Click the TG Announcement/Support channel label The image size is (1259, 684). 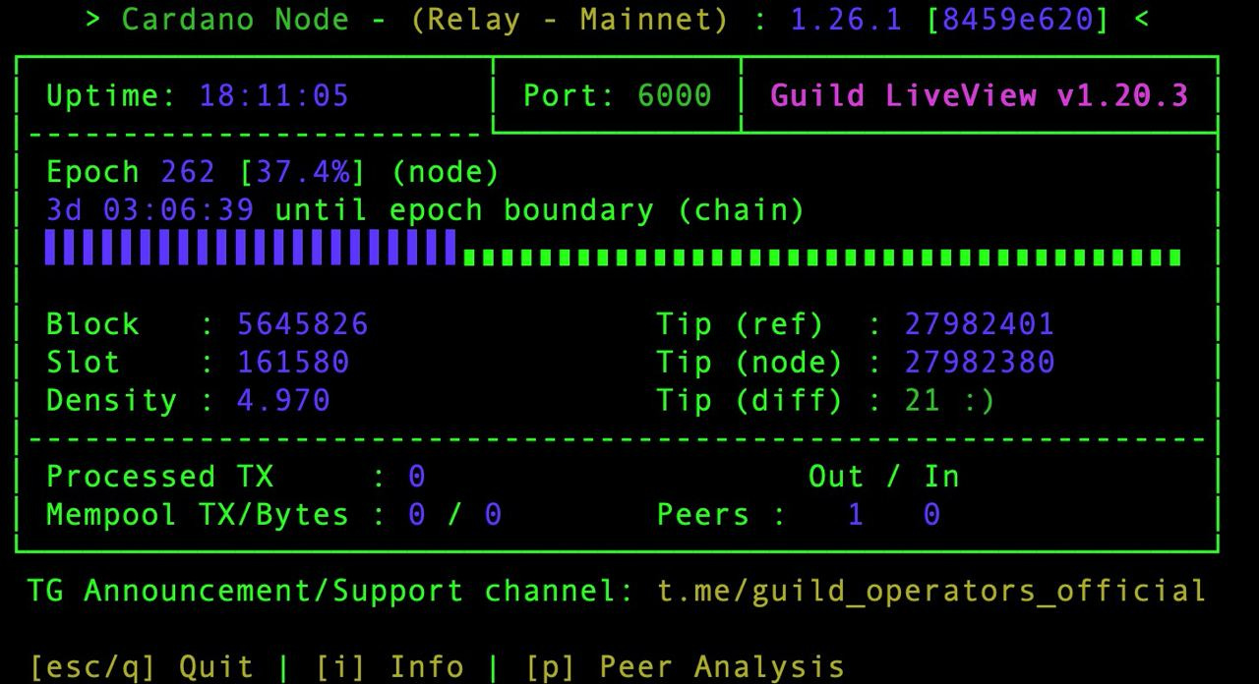pos(331,592)
